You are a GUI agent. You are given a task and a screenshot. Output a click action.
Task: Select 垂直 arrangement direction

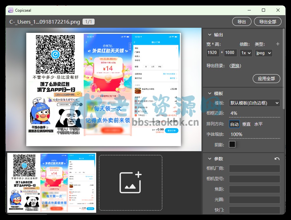coord(246,124)
